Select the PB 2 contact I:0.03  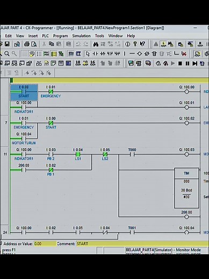(x=51, y=154)
